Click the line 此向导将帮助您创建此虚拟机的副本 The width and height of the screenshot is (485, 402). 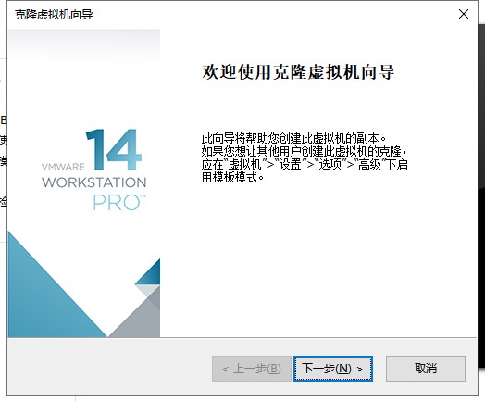(293, 138)
